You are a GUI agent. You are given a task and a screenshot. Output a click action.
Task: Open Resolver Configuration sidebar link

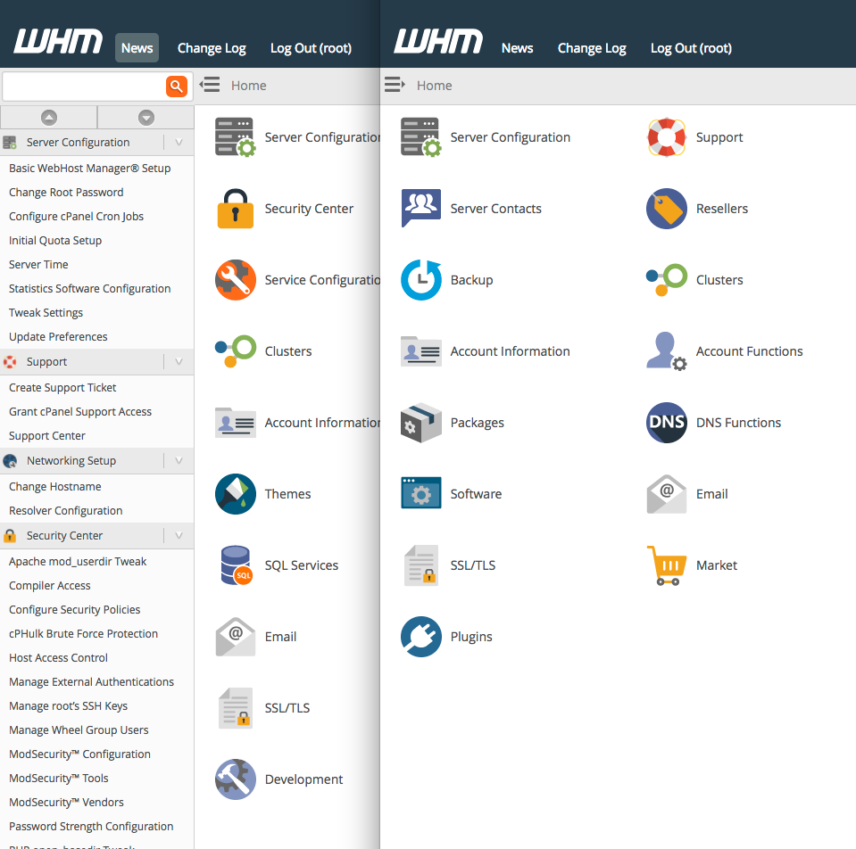click(65, 510)
